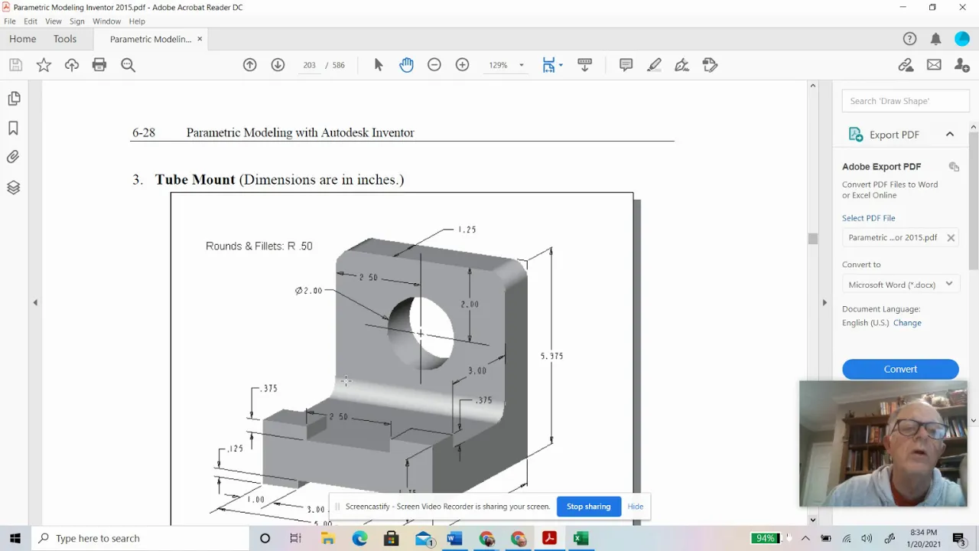Open Excel from the taskbar
This screenshot has height=551, width=979.
click(581, 538)
